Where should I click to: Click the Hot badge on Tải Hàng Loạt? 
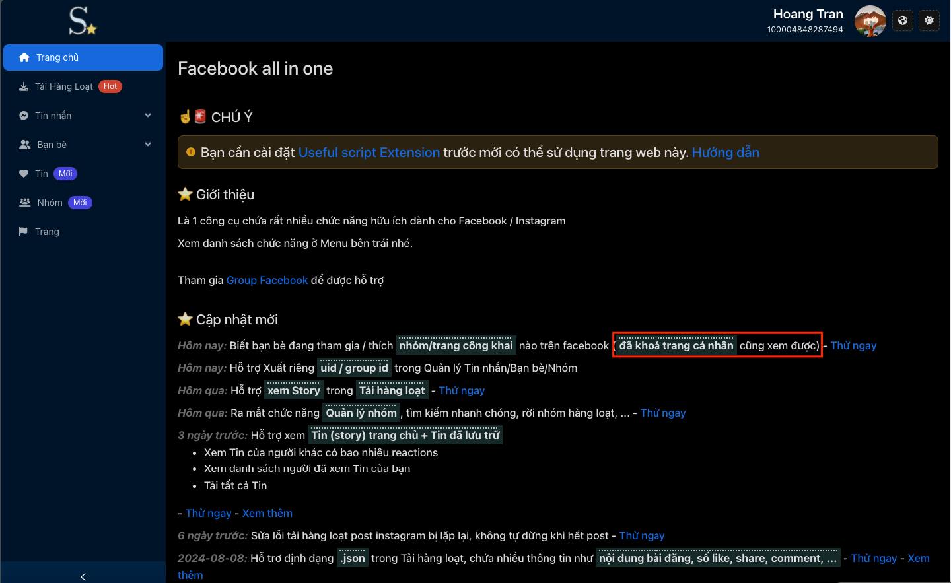click(x=110, y=86)
